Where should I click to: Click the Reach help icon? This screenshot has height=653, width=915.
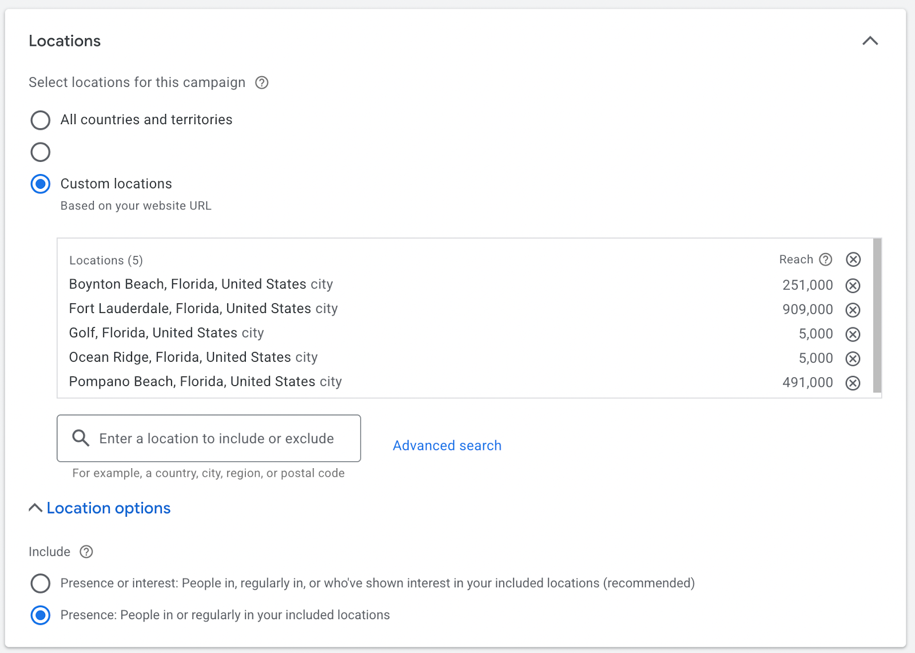[x=826, y=259]
